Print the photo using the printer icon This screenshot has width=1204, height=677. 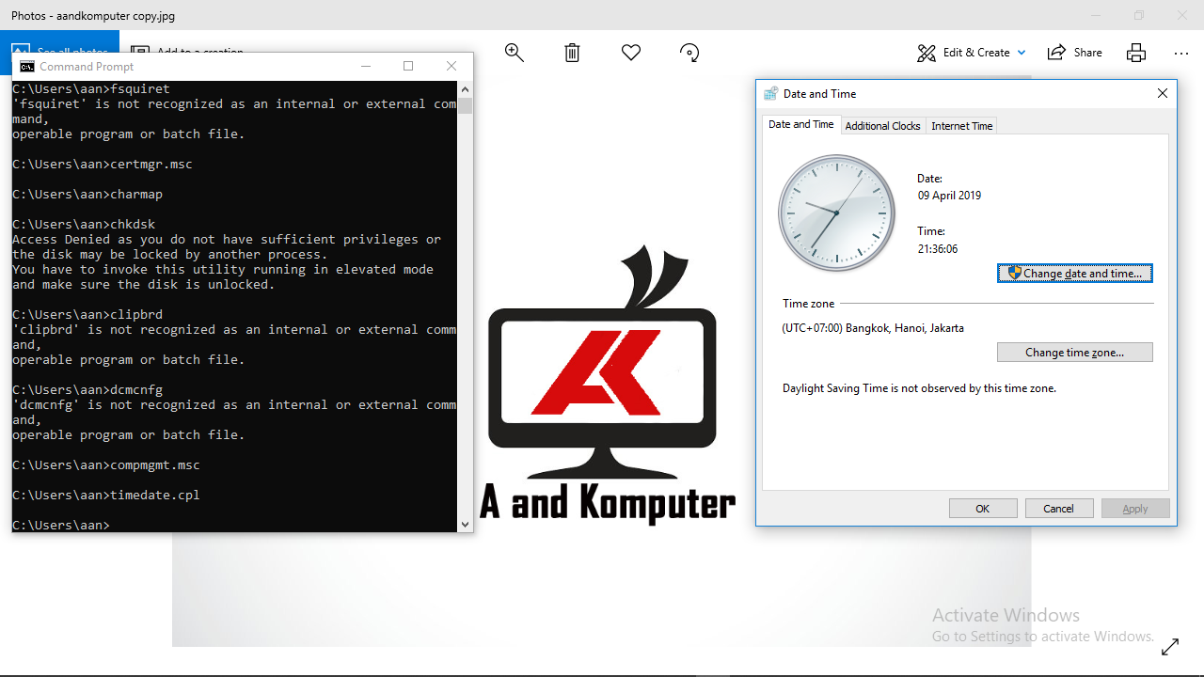pos(1136,53)
